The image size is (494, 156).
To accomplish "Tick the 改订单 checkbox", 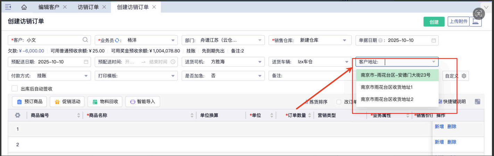I will click(339, 102).
